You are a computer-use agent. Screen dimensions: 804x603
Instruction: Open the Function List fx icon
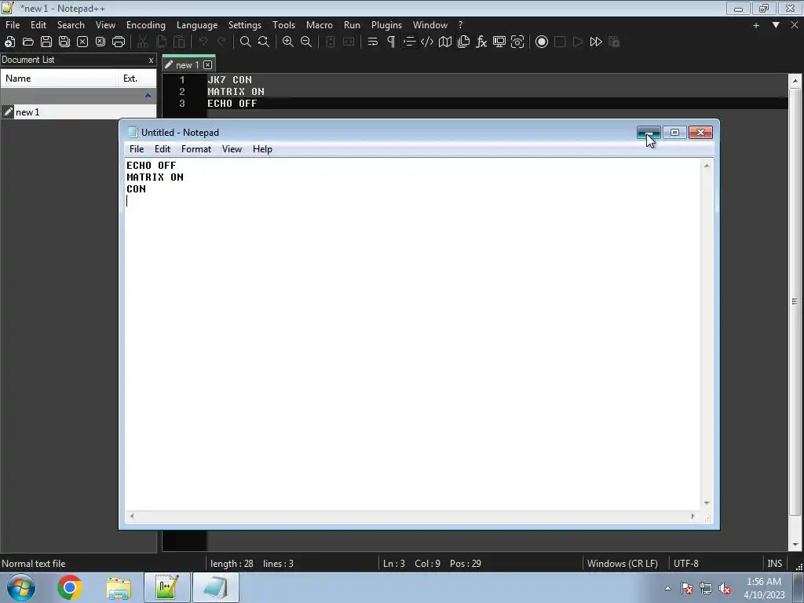tap(481, 42)
